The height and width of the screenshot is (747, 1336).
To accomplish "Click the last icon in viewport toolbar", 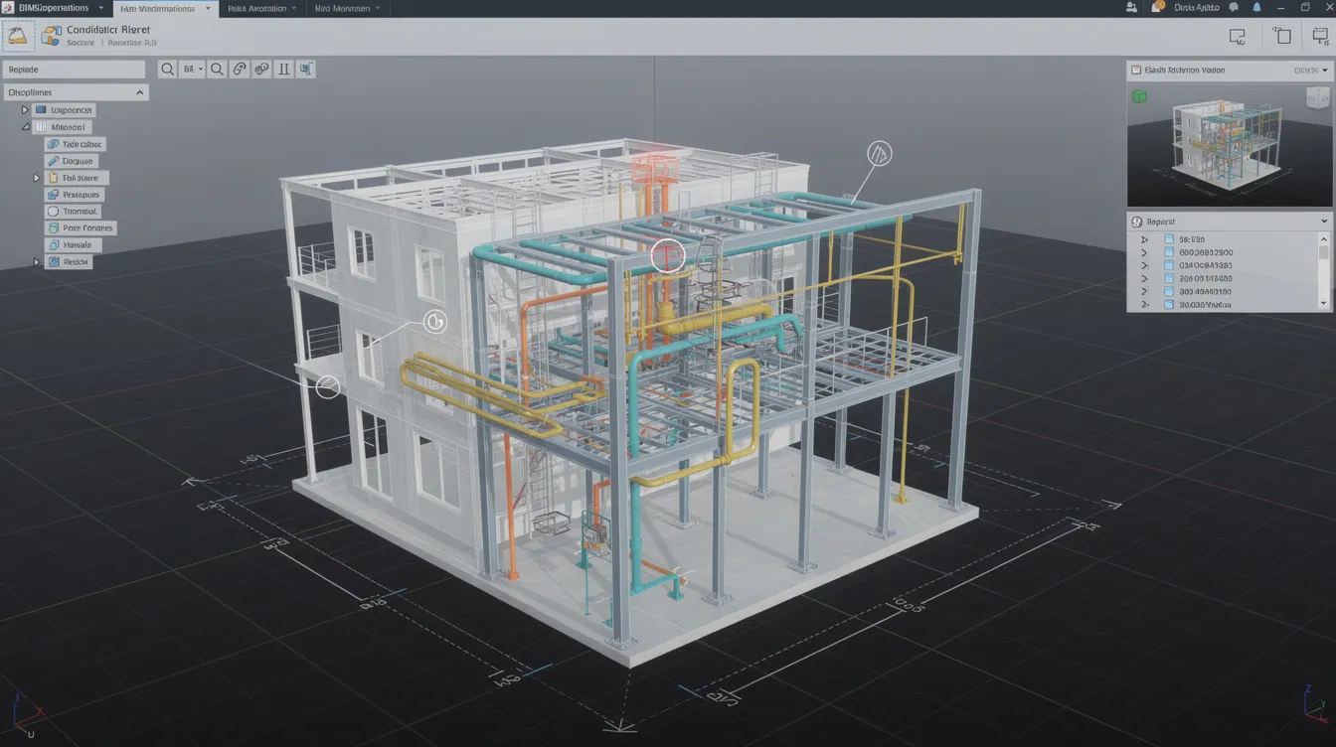I will tap(307, 70).
